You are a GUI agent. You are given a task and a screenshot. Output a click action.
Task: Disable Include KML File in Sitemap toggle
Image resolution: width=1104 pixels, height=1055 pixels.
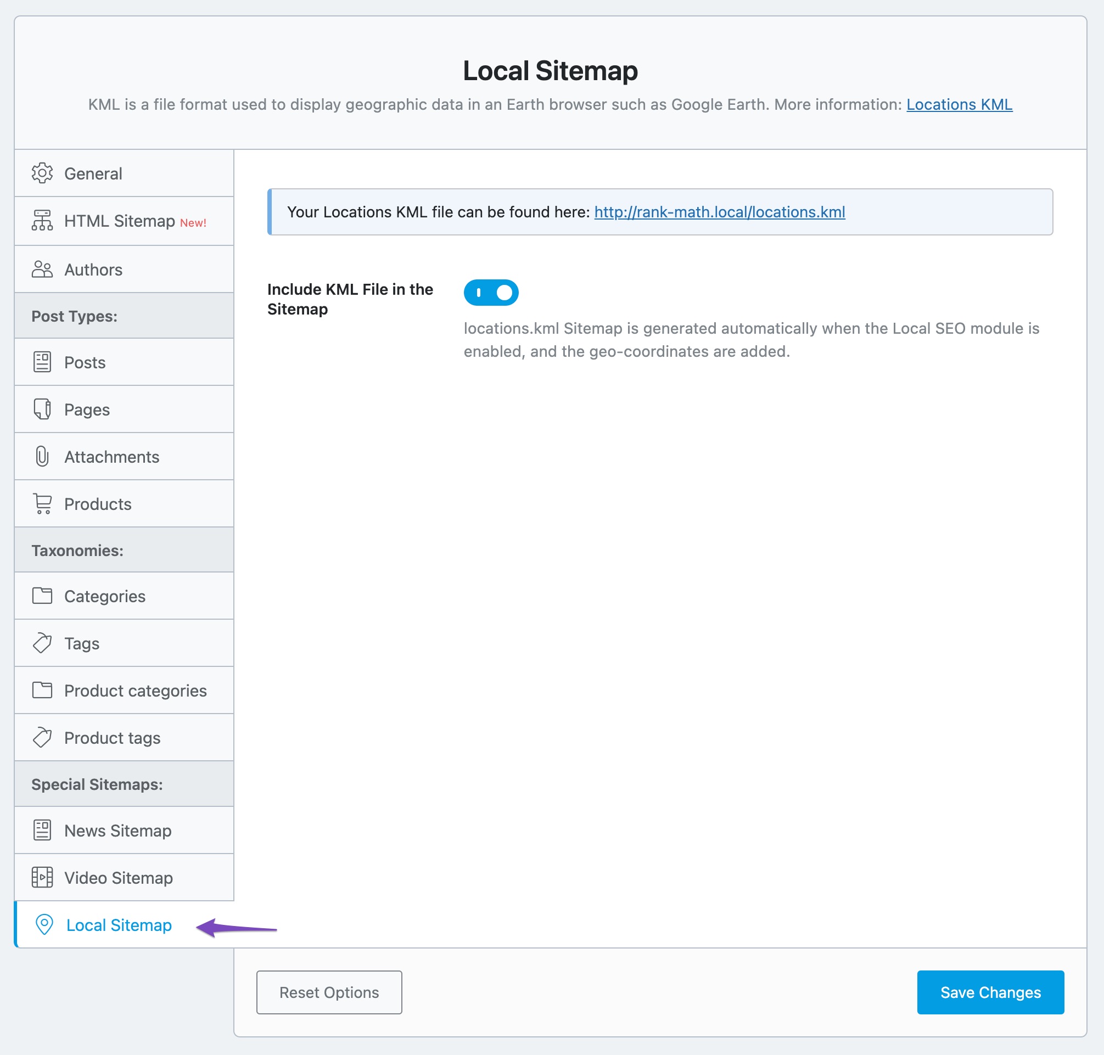pos(491,293)
